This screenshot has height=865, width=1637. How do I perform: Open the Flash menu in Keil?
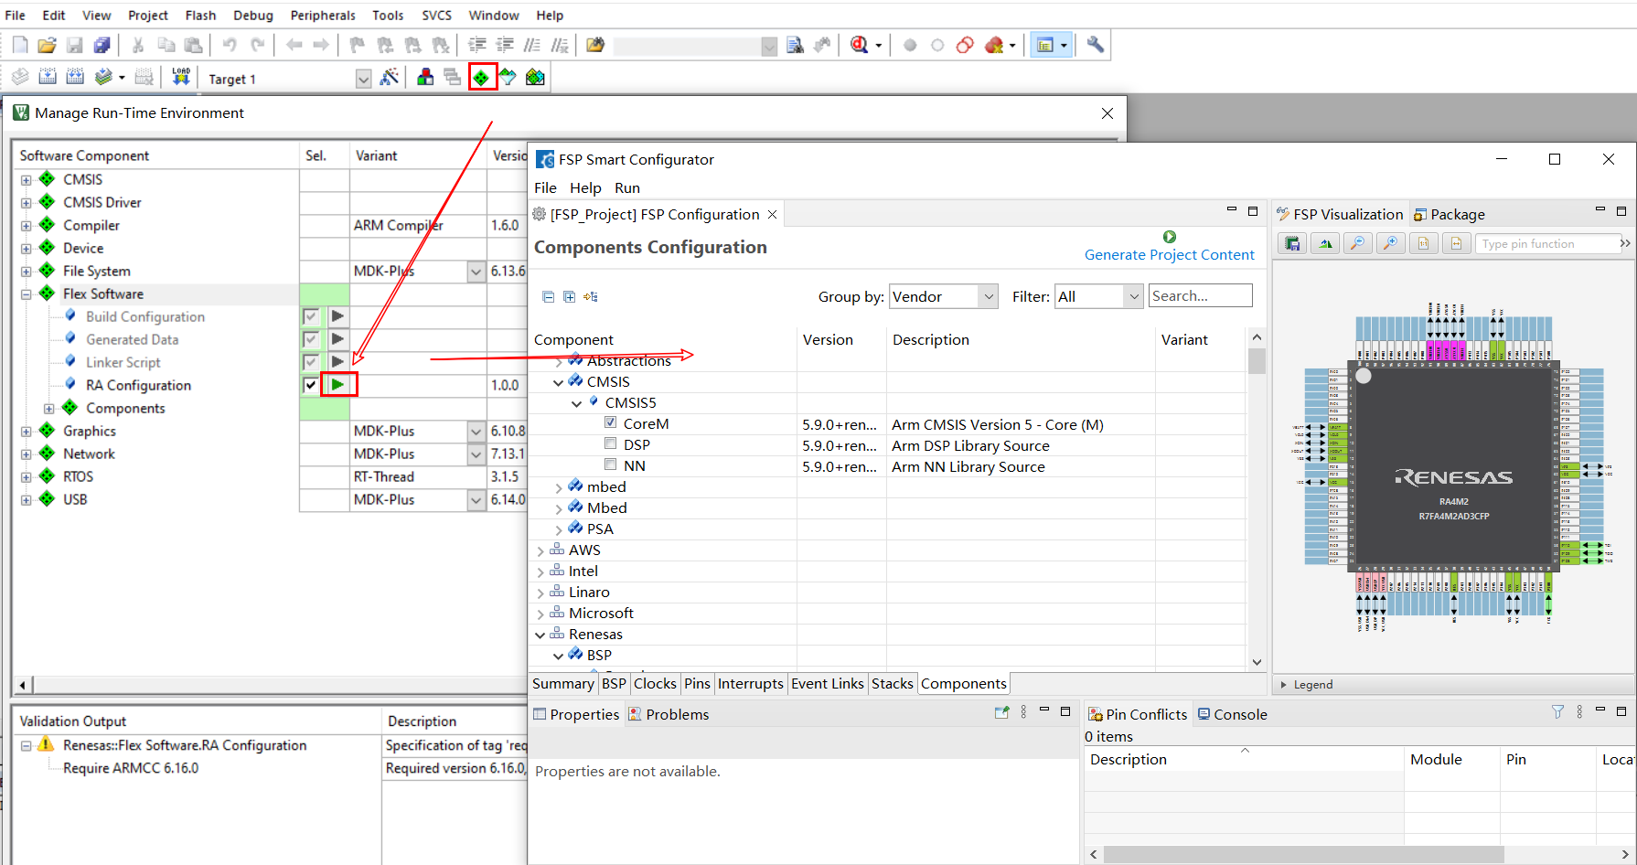pos(200,16)
